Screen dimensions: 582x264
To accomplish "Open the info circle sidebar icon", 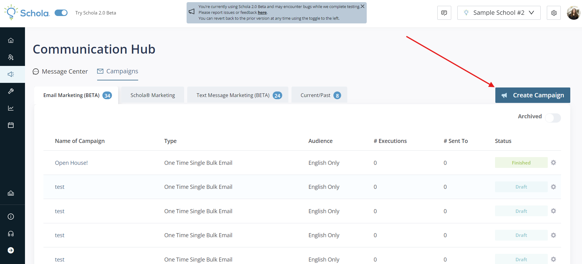I will [x=11, y=217].
